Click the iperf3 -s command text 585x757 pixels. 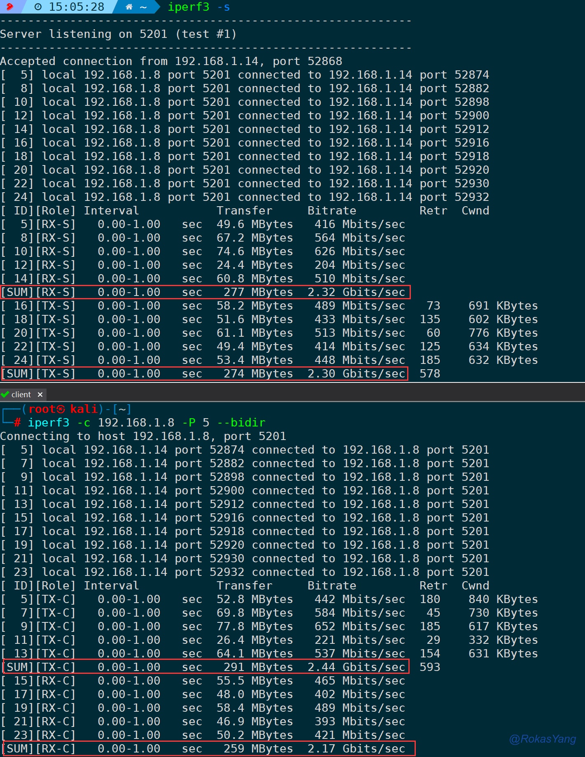198,7
